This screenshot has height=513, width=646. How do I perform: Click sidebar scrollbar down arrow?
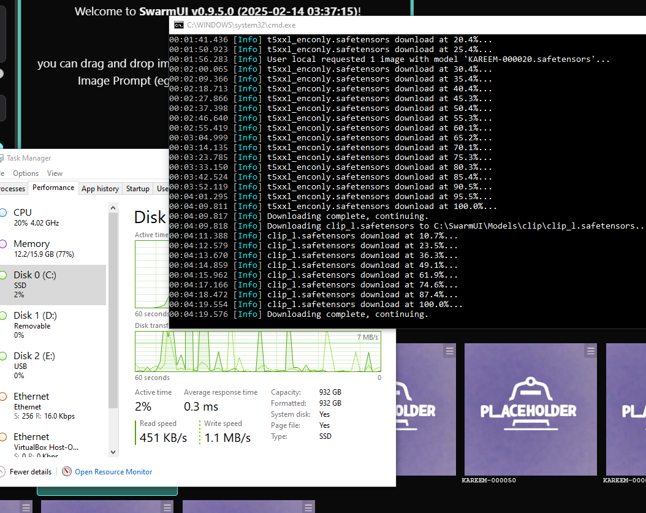(x=113, y=452)
